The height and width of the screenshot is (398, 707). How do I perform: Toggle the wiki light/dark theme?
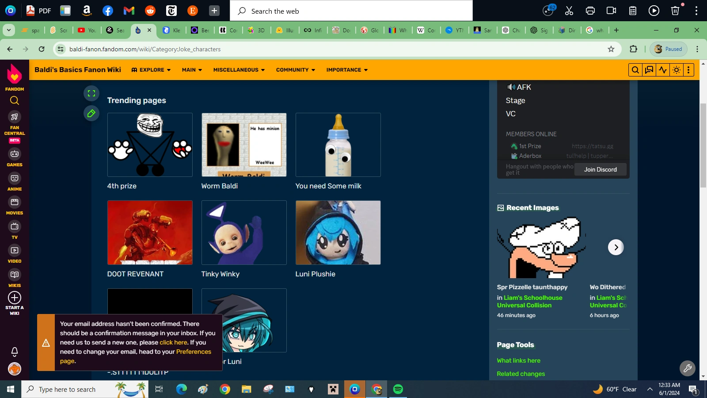point(677,70)
